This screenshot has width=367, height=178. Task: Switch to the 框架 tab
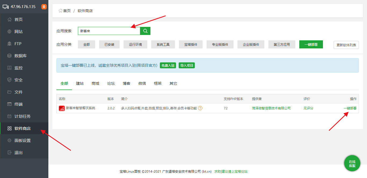(158, 83)
